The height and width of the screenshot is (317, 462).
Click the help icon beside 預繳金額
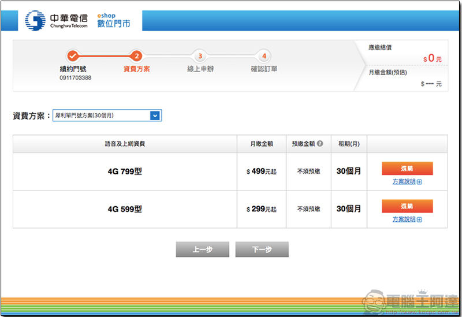[x=319, y=144]
